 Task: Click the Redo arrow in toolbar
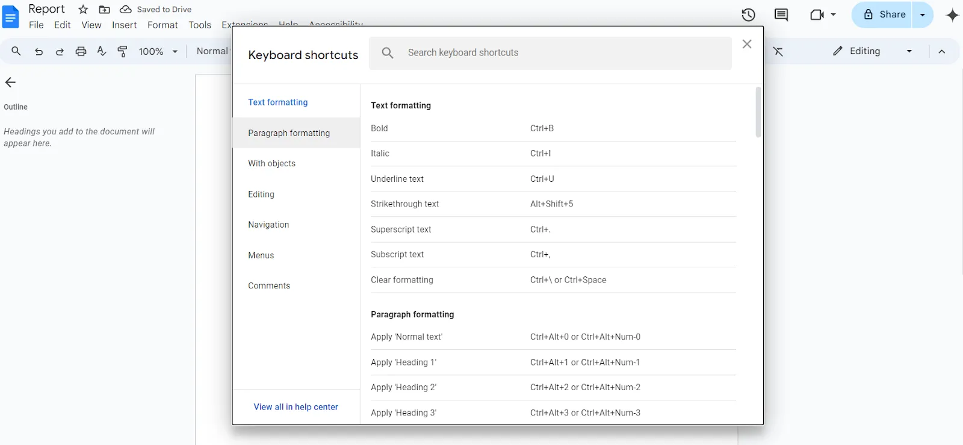click(60, 52)
